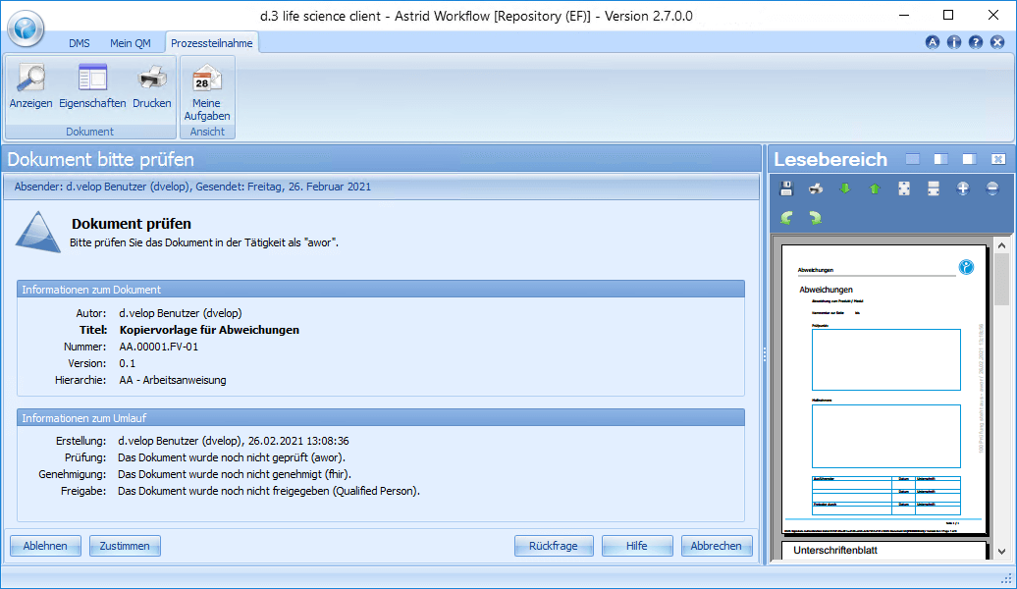The height and width of the screenshot is (589, 1017).
Task: Save document using Lesebereich floppy disk icon
Action: pos(786,188)
